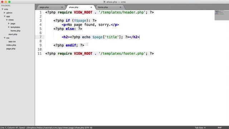Select the page folder under views

pos(13,24)
